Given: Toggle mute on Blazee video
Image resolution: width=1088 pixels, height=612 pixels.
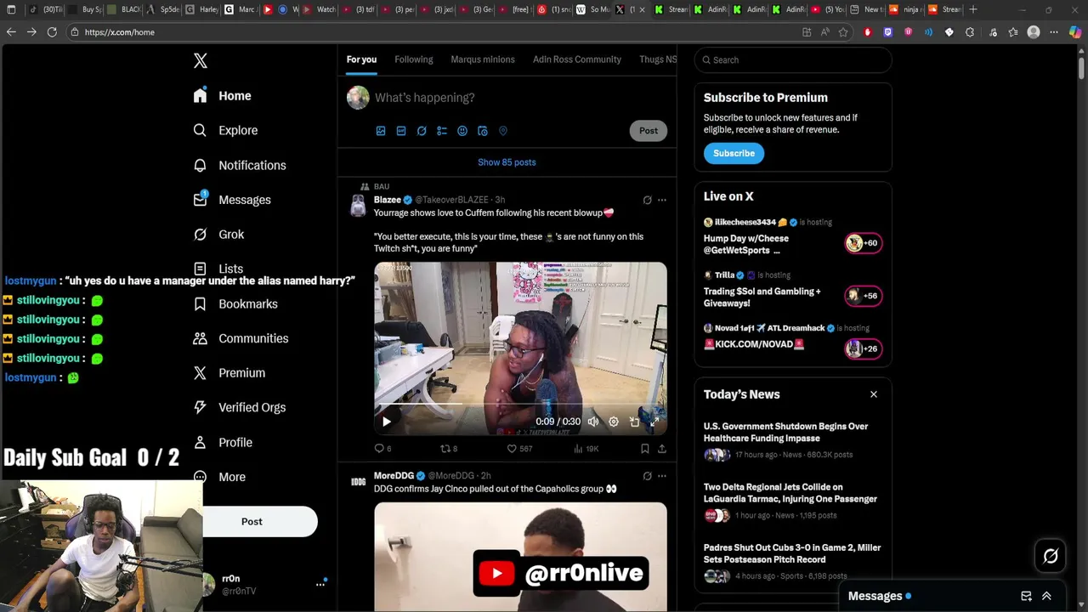Looking at the screenshot, I should click(x=593, y=422).
